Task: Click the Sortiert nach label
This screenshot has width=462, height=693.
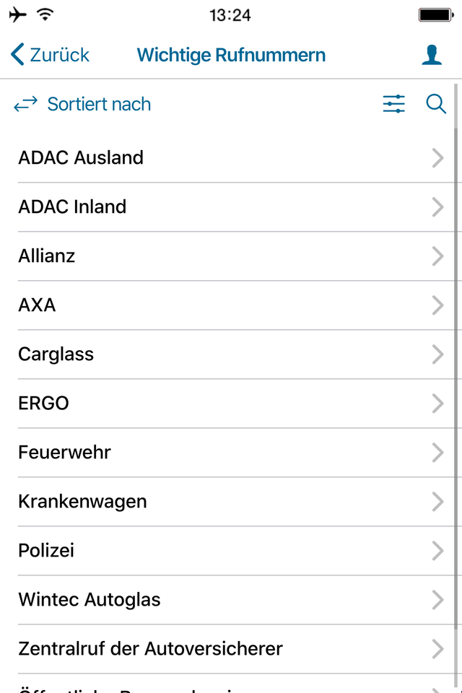Action: tap(99, 104)
